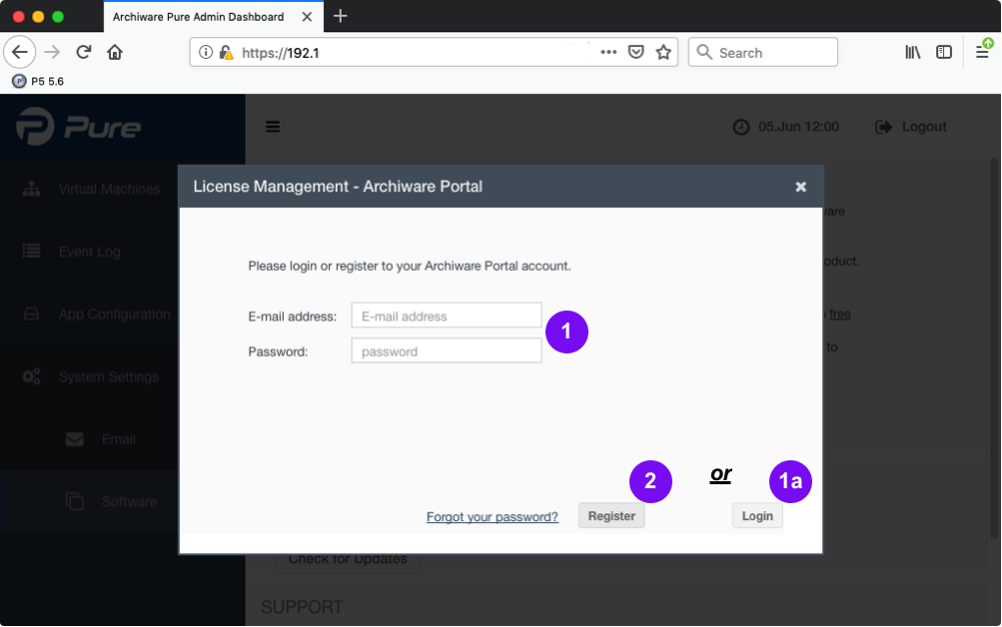Show site information icon in address bar

point(205,52)
